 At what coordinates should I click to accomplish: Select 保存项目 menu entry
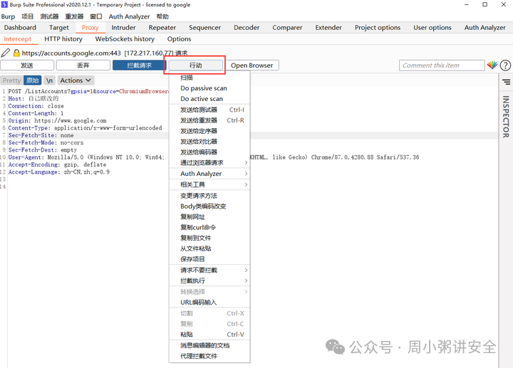(209, 259)
